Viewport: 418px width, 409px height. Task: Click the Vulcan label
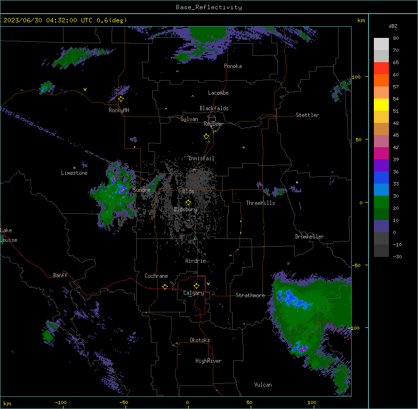[263, 385]
